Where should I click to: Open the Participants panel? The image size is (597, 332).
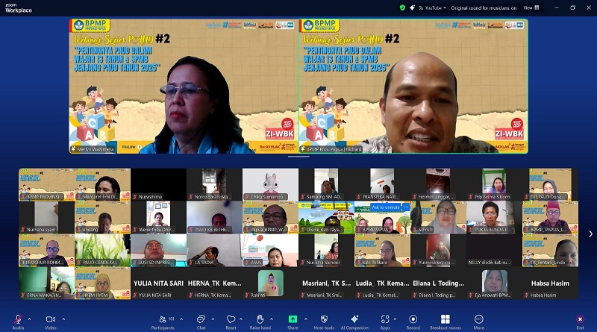click(163, 322)
